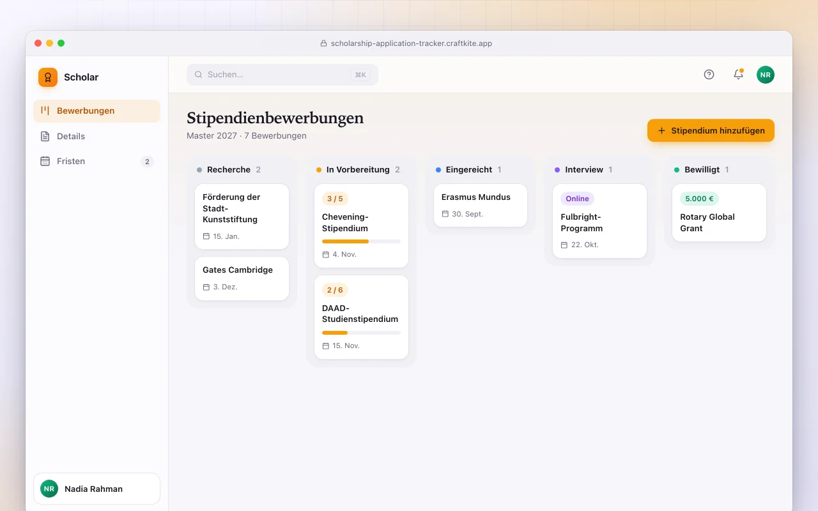The image size is (818, 511).
Task: Open the Fulbright-Programm card title
Action: pos(582,222)
